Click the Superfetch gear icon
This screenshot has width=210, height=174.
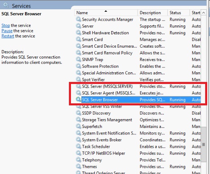(79, 126)
